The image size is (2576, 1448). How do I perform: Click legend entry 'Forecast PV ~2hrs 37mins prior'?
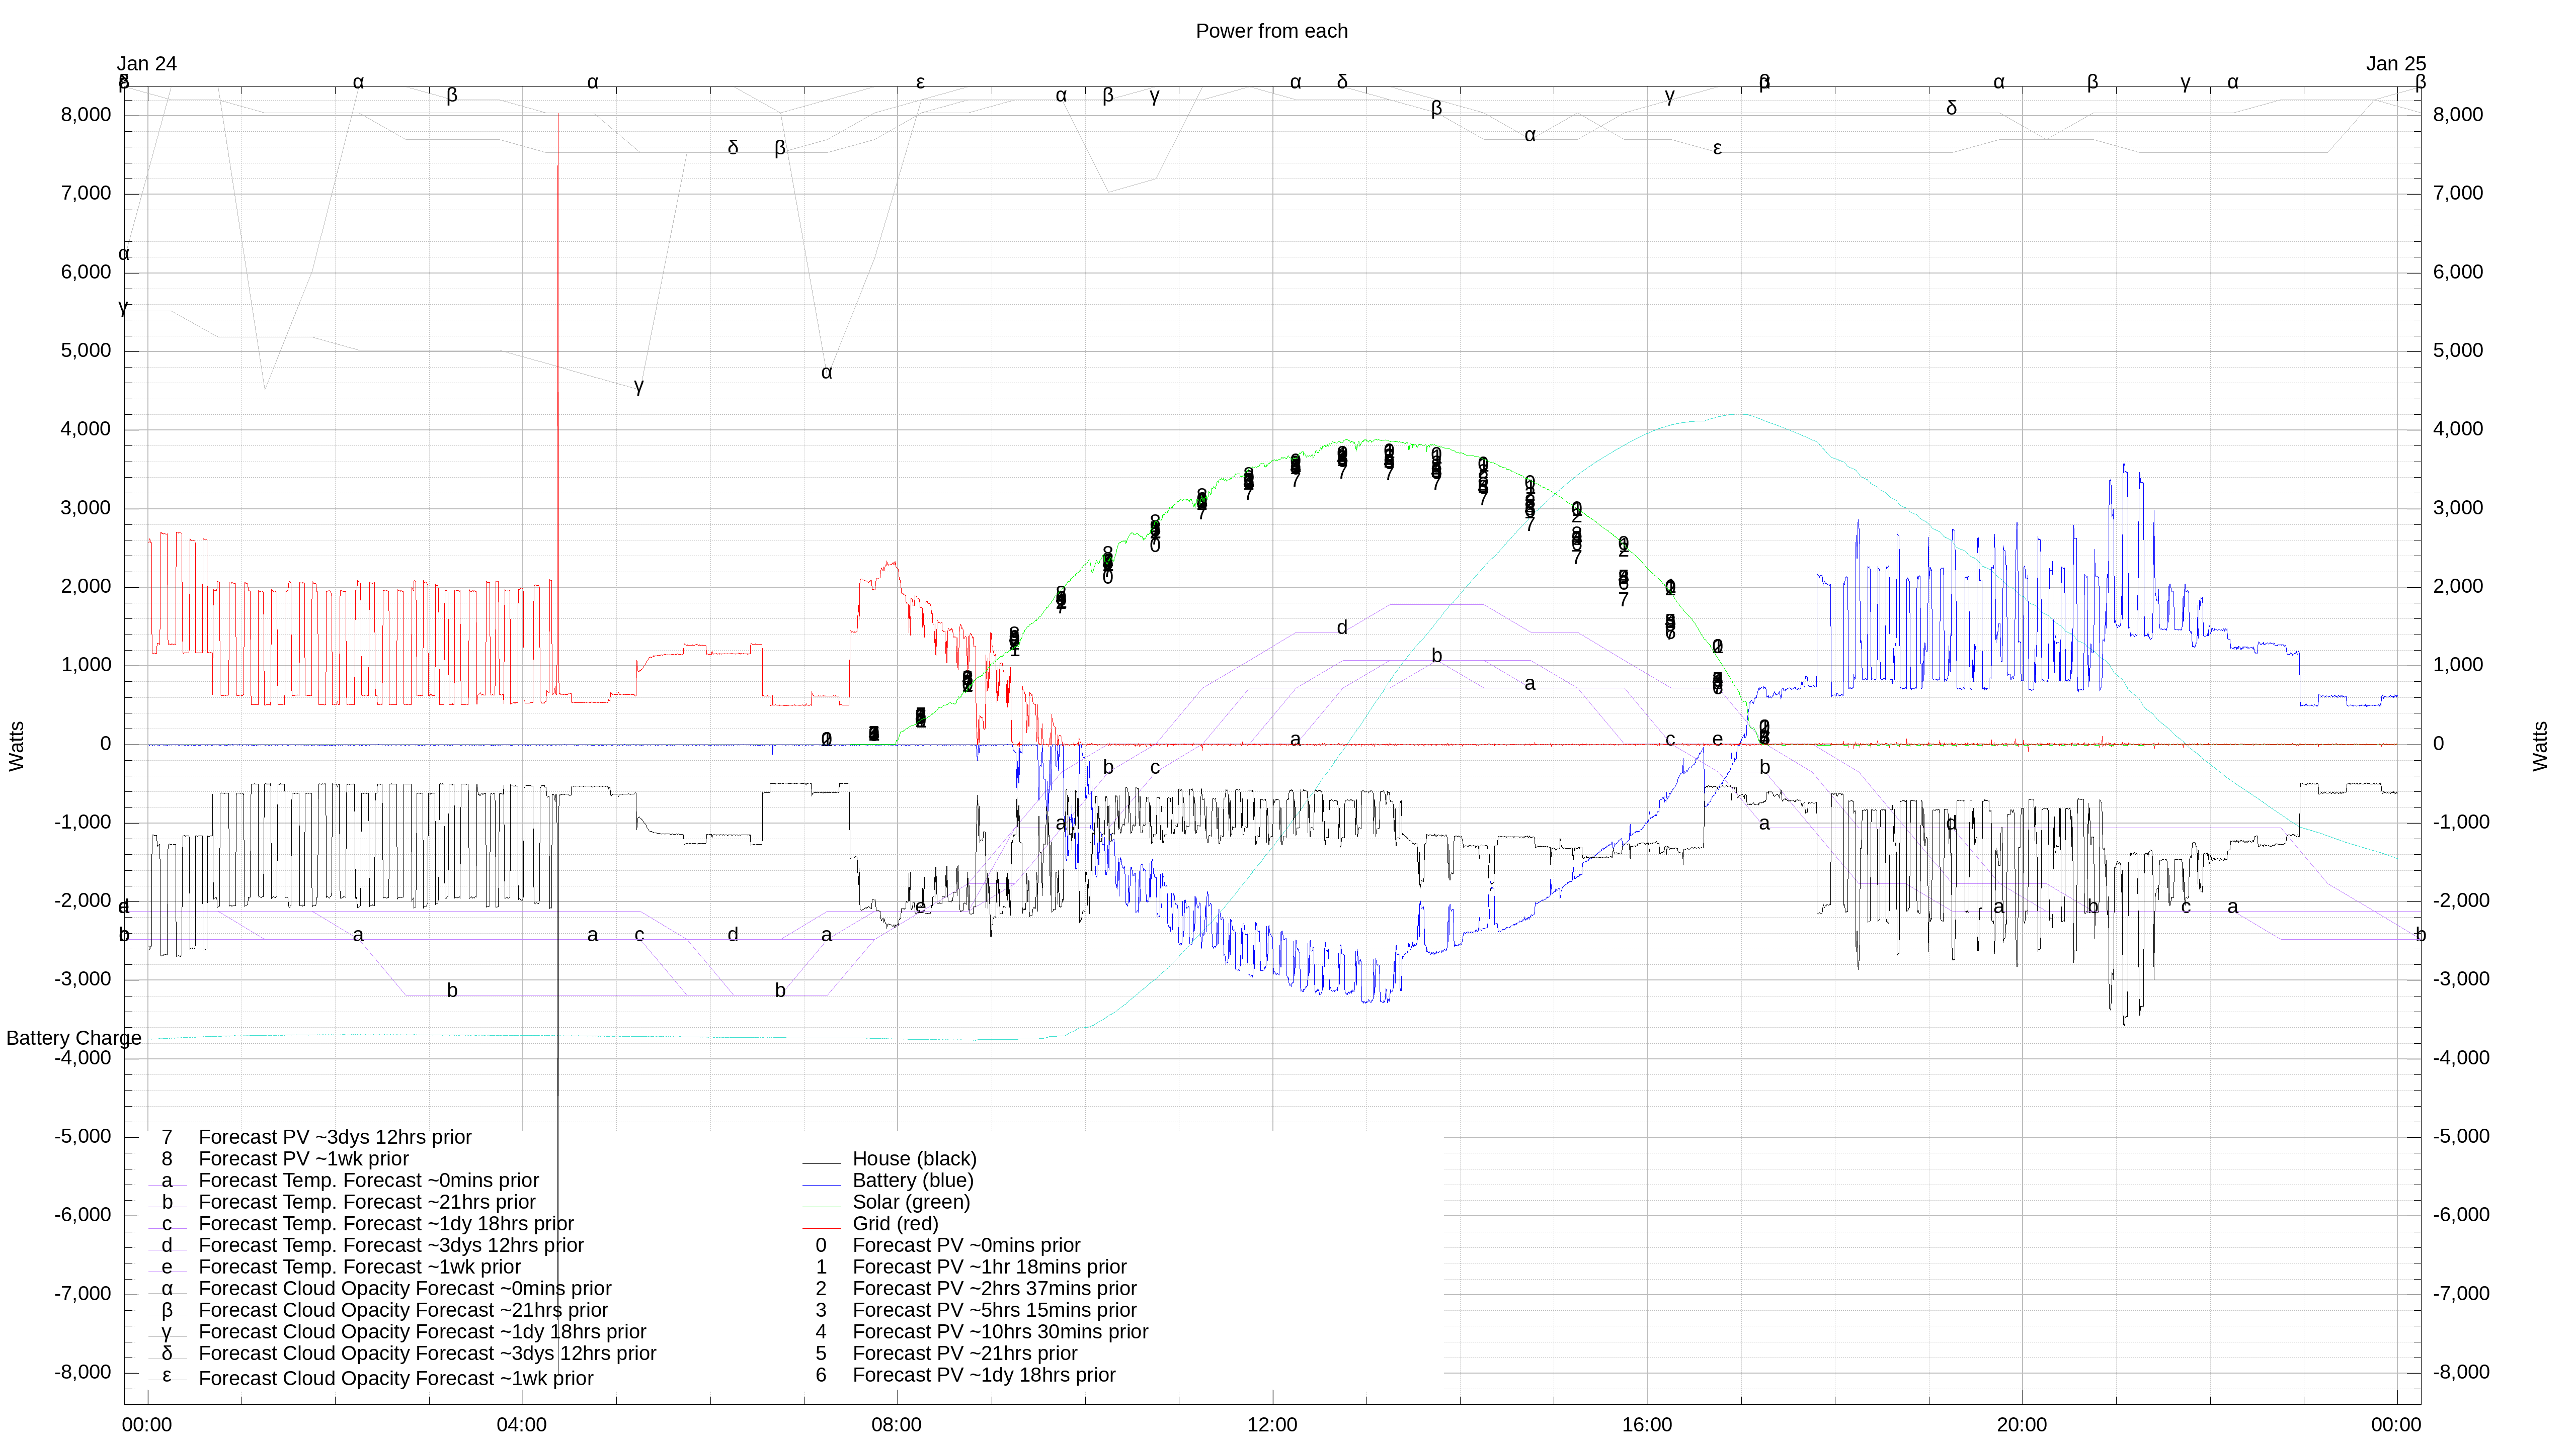coord(994,1289)
